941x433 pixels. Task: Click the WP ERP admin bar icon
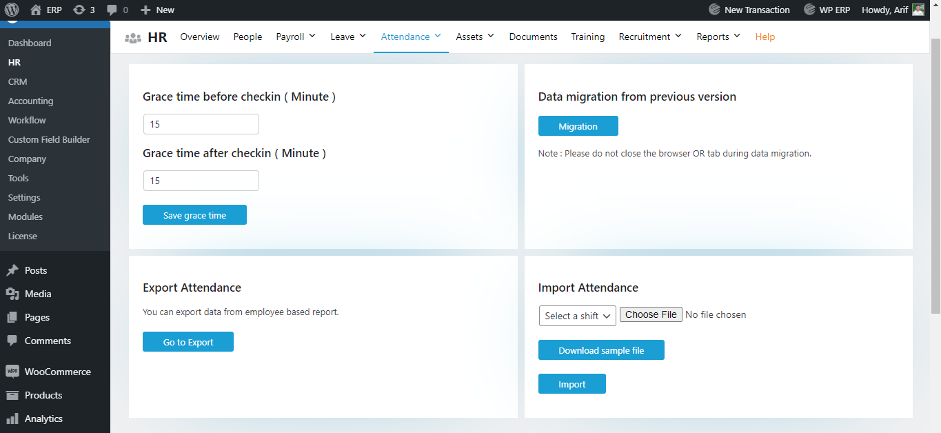(x=809, y=10)
